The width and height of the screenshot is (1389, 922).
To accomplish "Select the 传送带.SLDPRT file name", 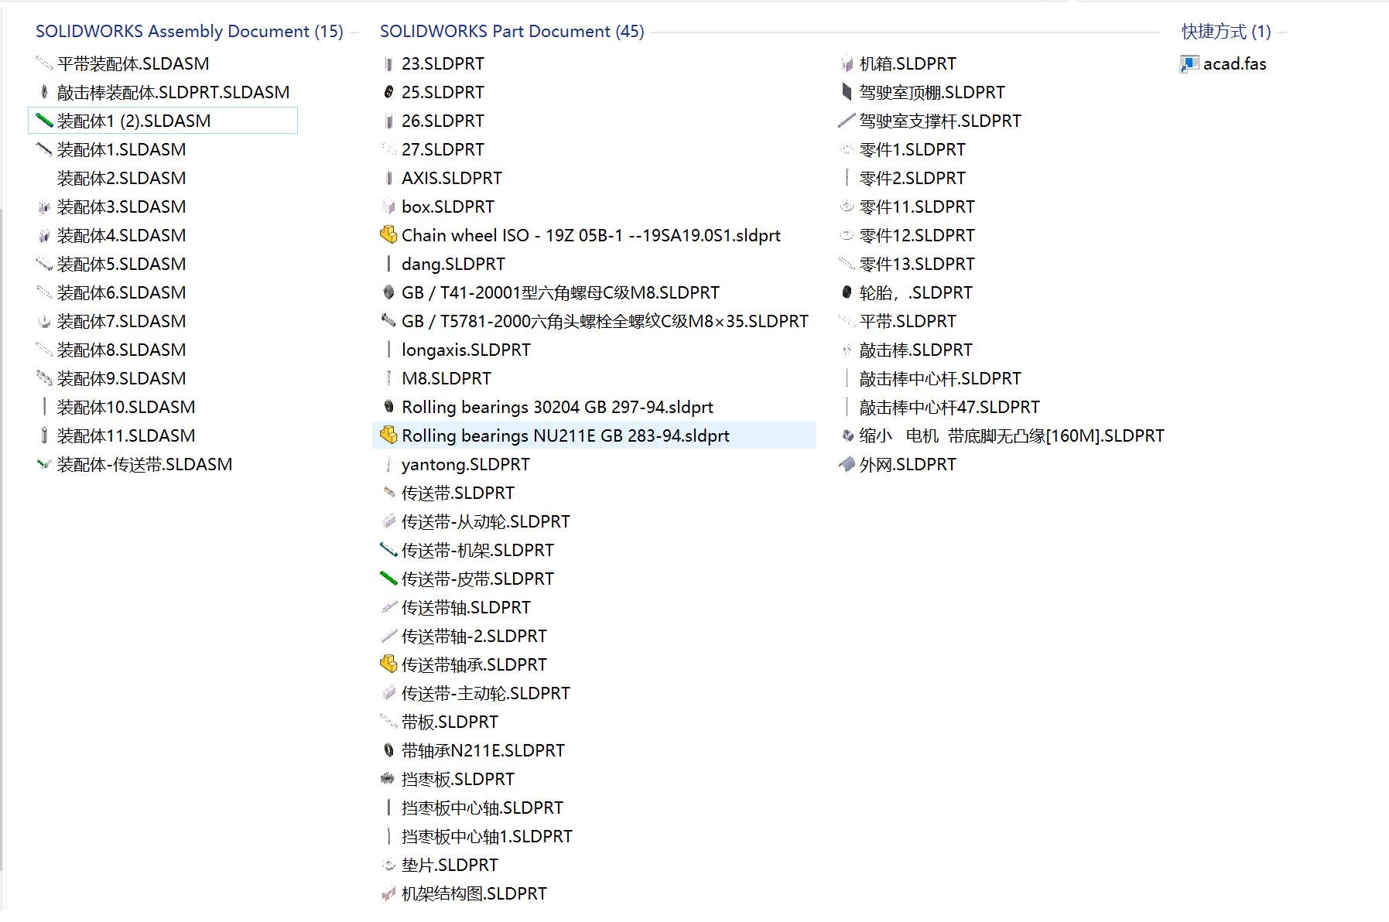I will pos(458,493).
